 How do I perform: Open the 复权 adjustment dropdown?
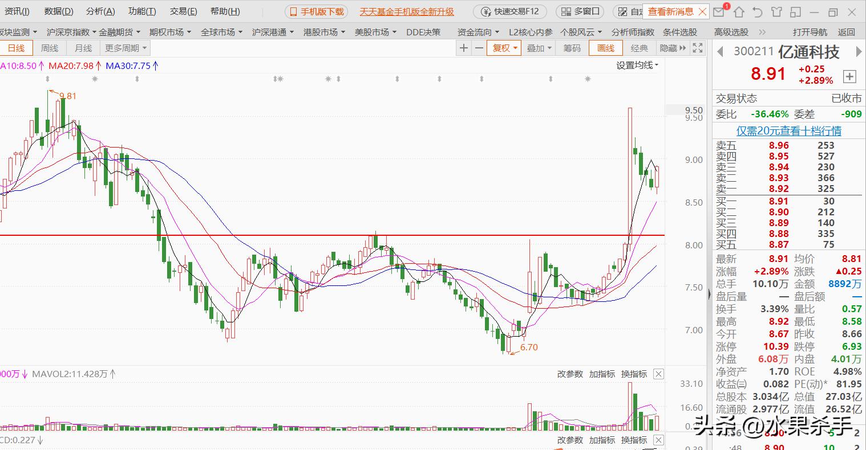(x=504, y=48)
